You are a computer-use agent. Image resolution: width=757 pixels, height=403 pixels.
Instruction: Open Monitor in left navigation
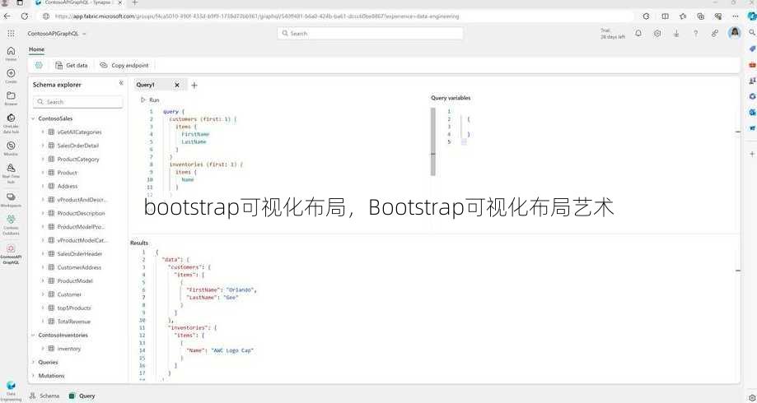11,149
